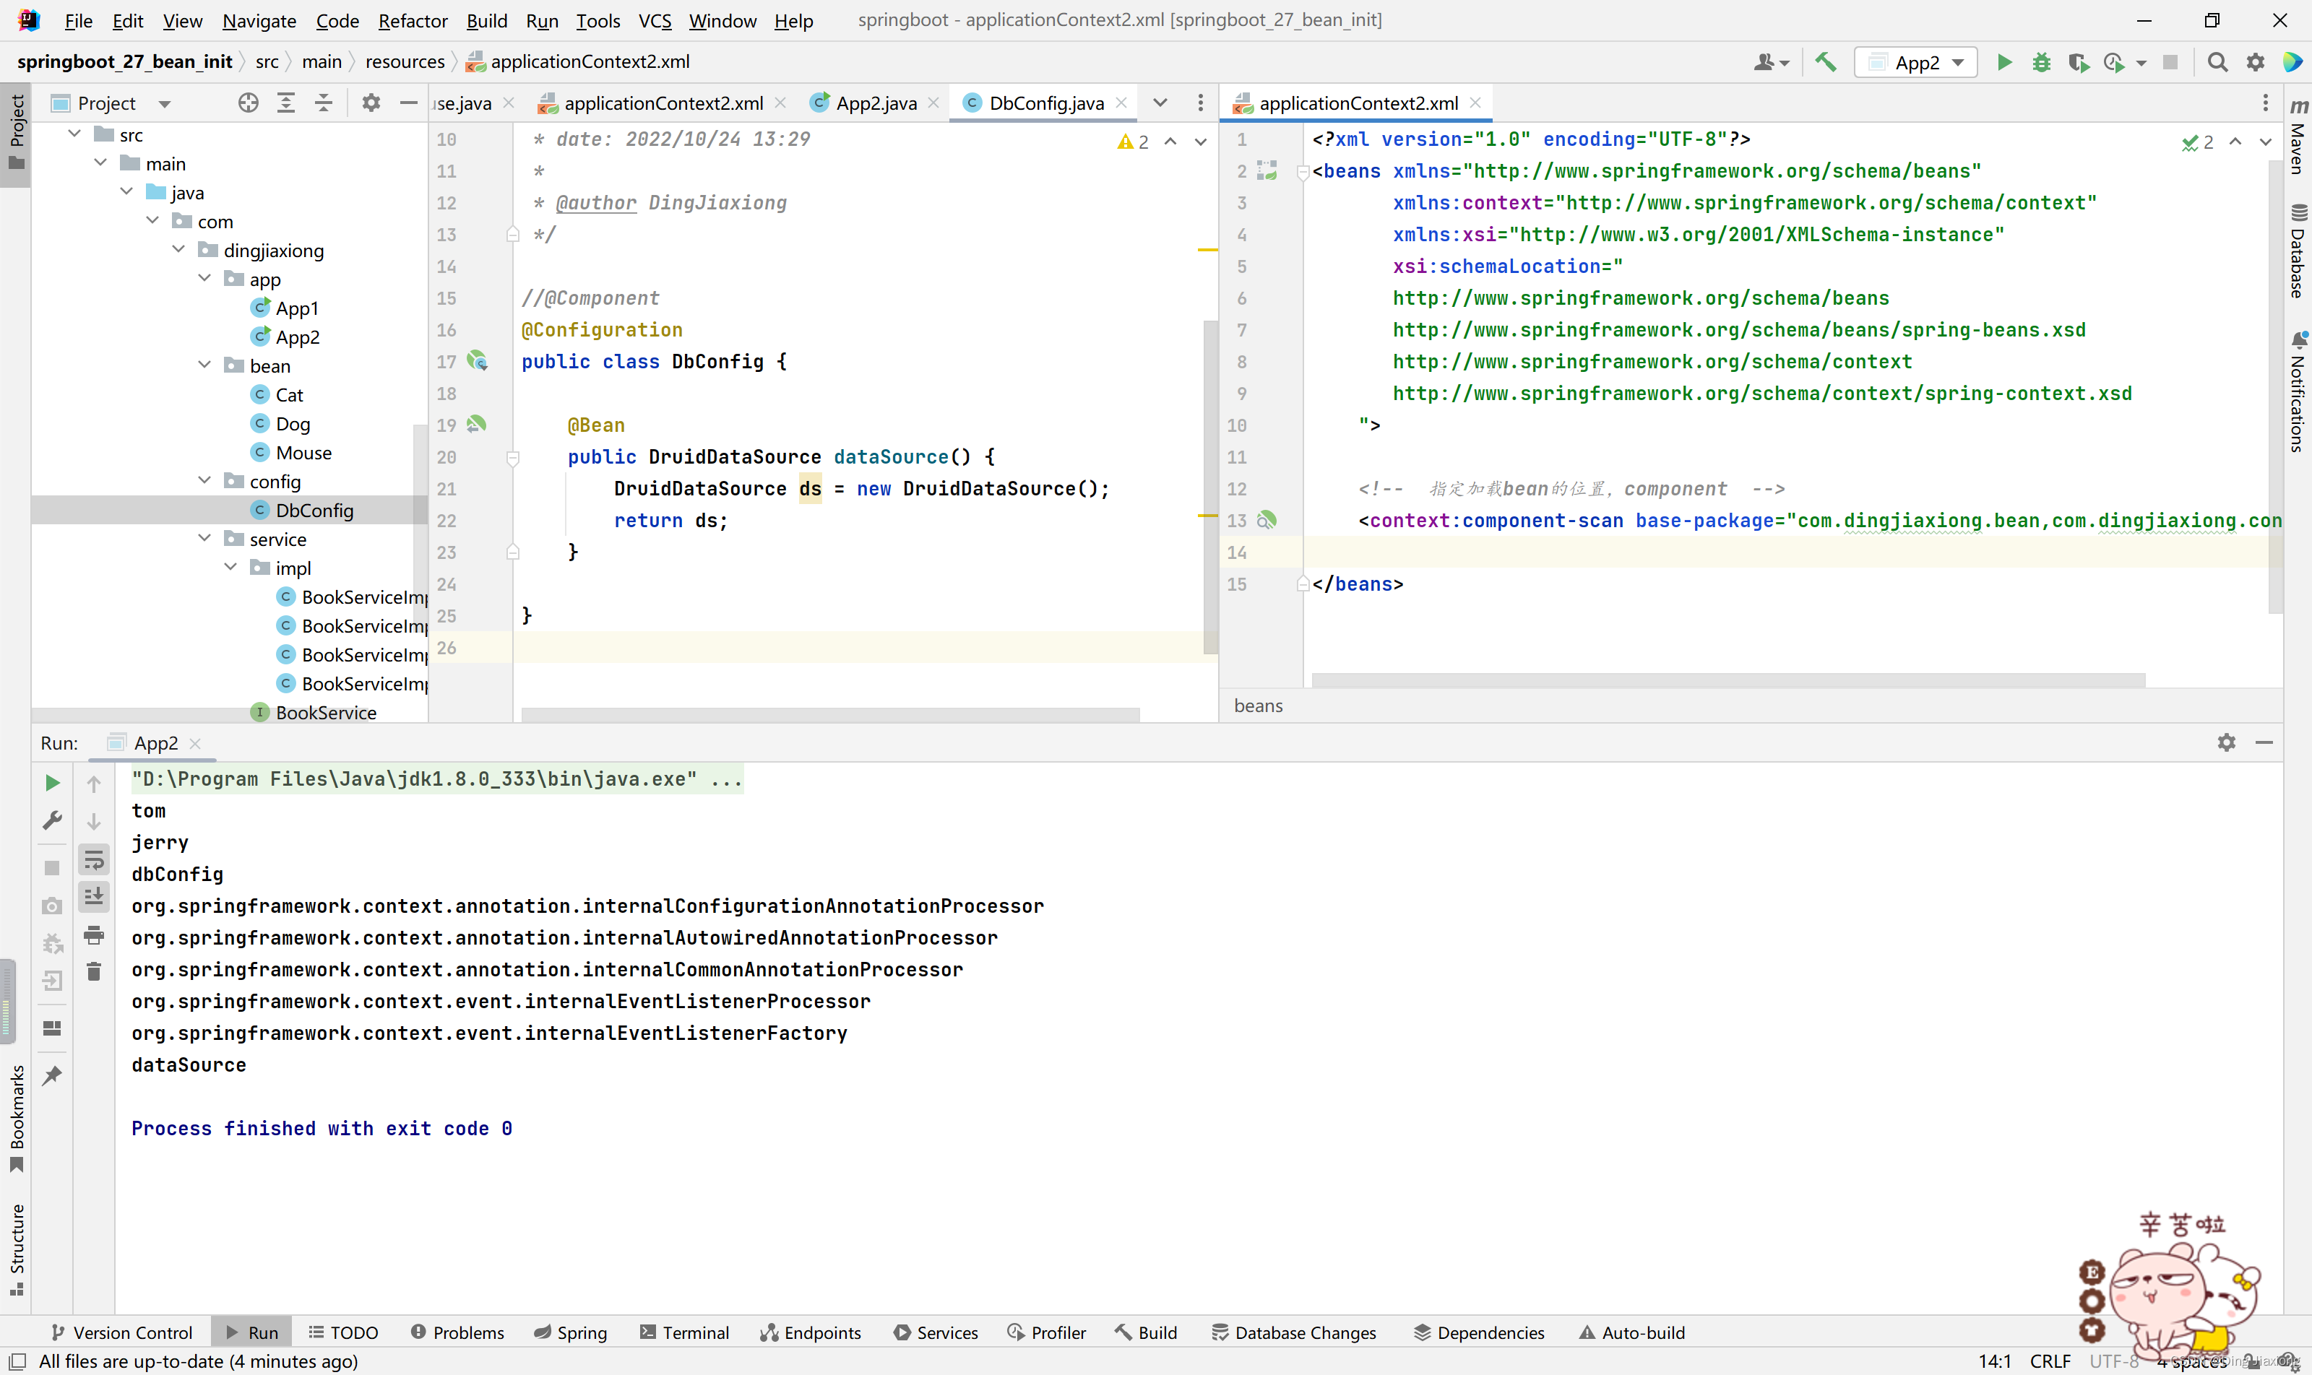Toggle soft-wrap in Run console
The height and width of the screenshot is (1375, 2312).
coord(94,860)
